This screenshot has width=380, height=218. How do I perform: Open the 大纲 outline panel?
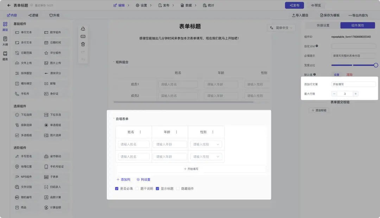pyautogui.click(x=5, y=41)
